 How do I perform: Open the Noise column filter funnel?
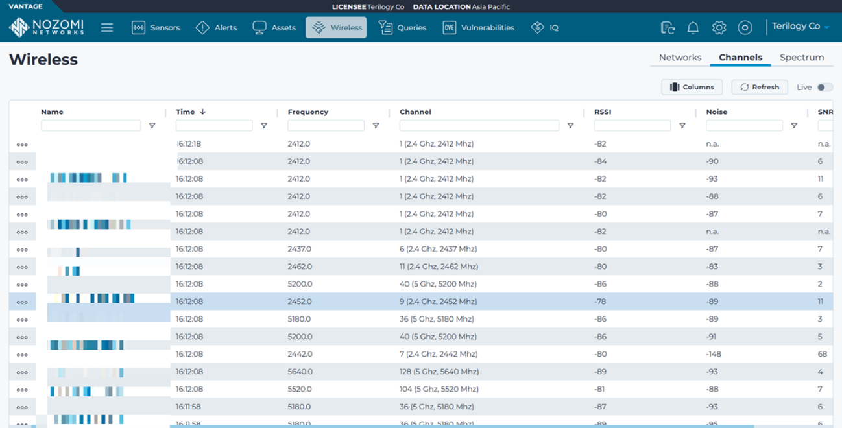794,126
